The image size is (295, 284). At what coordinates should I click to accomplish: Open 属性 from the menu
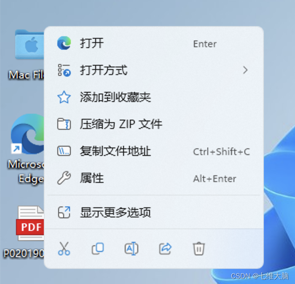pyautogui.click(x=154, y=178)
